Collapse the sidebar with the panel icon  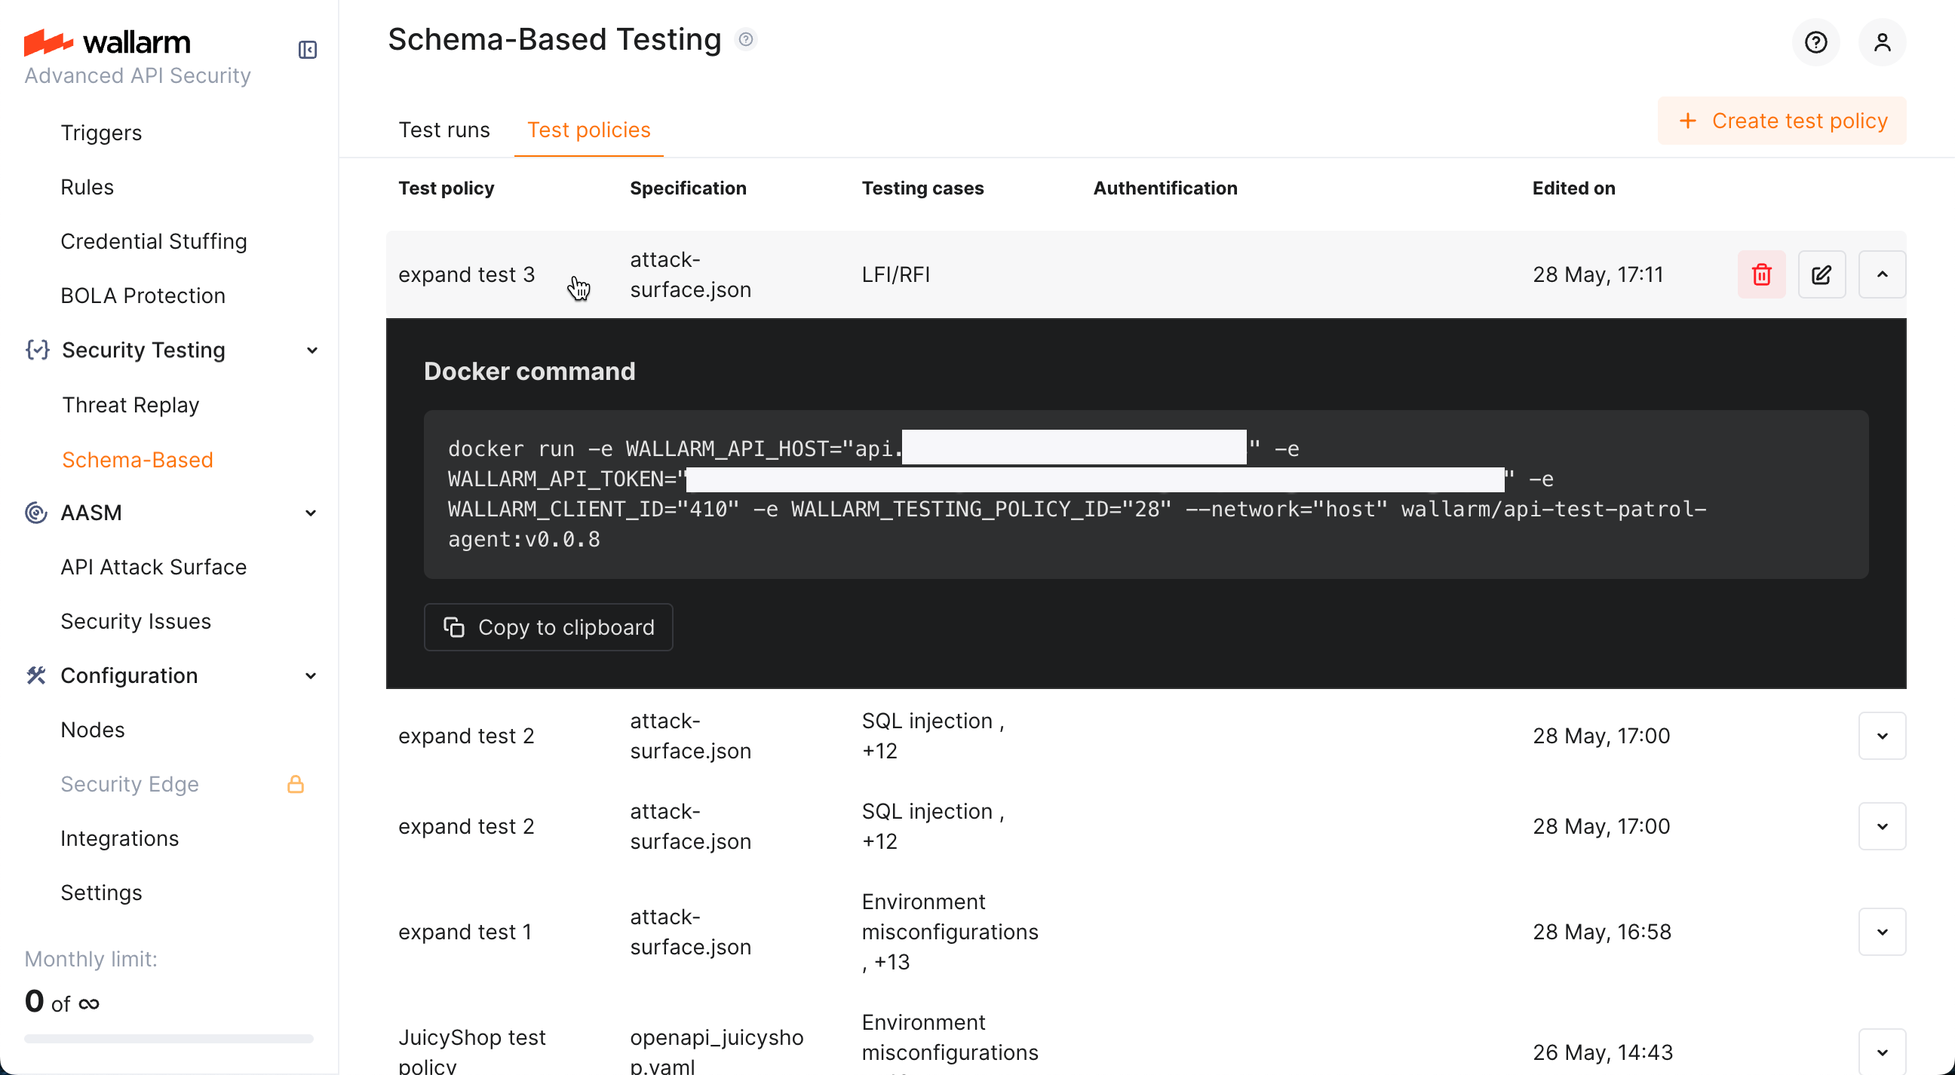coord(308,50)
